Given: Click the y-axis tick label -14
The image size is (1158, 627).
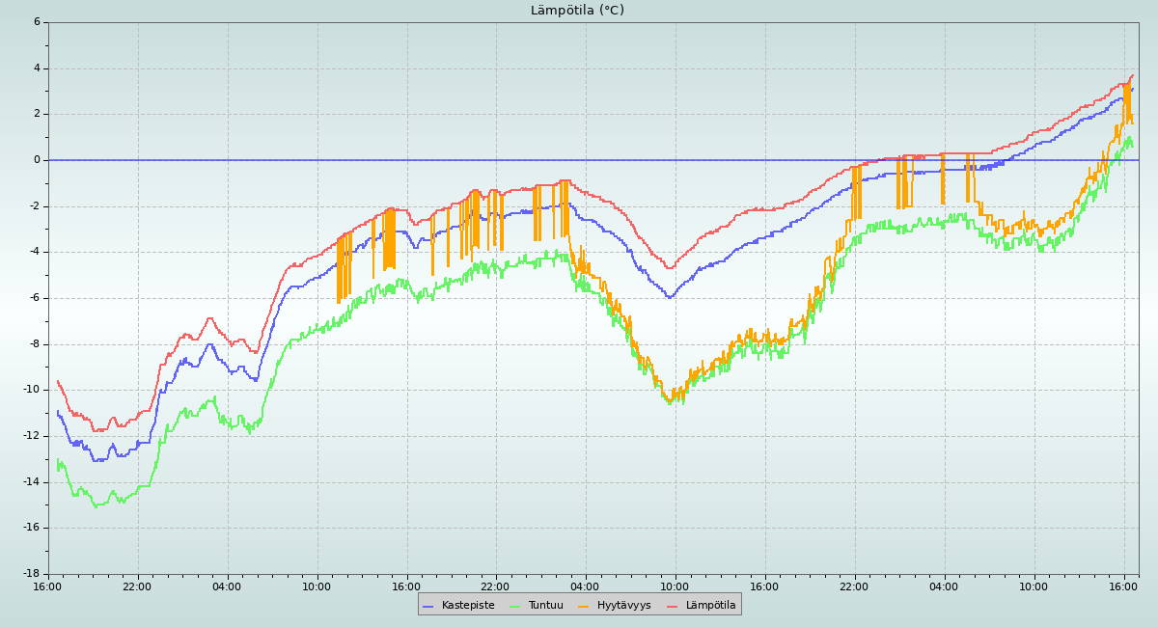Looking at the screenshot, I should click(32, 481).
